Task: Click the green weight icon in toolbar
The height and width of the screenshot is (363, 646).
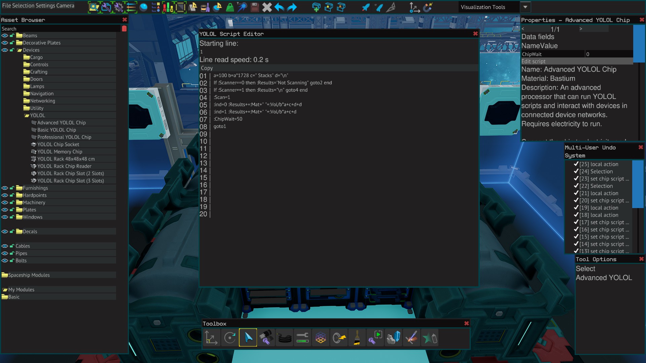Action: coord(230,7)
